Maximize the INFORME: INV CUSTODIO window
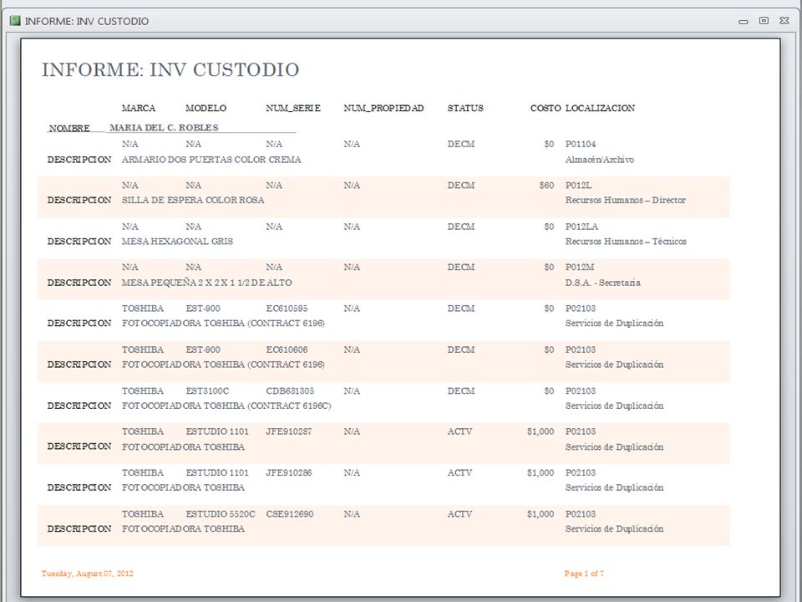Viewport: 802px width, 602px height. click(x=764, y=21)
